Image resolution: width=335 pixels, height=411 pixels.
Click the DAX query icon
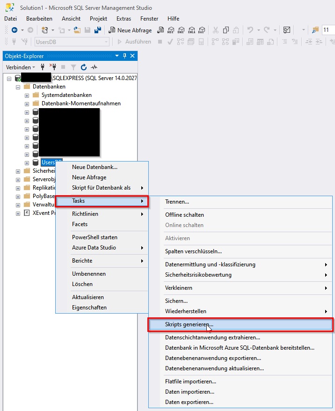click(201, 30)
